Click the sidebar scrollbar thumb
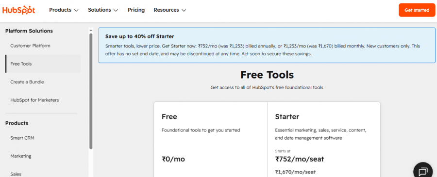 click(x=91, y=91)
